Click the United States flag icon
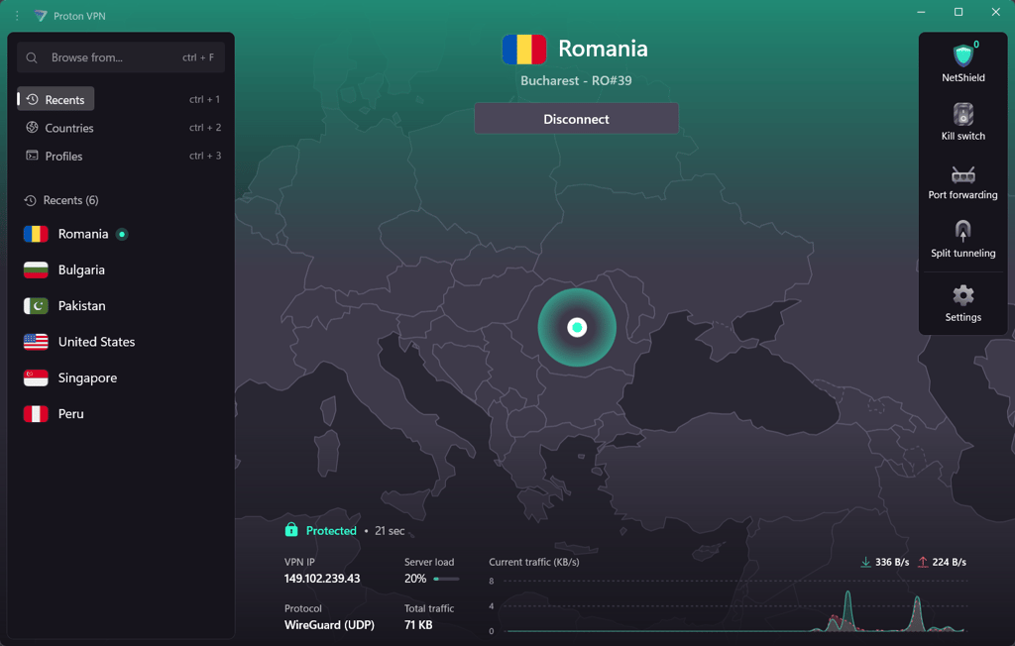 [x=36, y=342]
